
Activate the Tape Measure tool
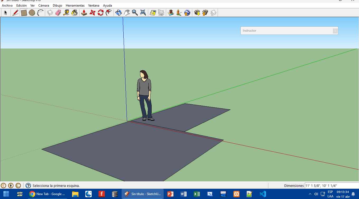66,13
